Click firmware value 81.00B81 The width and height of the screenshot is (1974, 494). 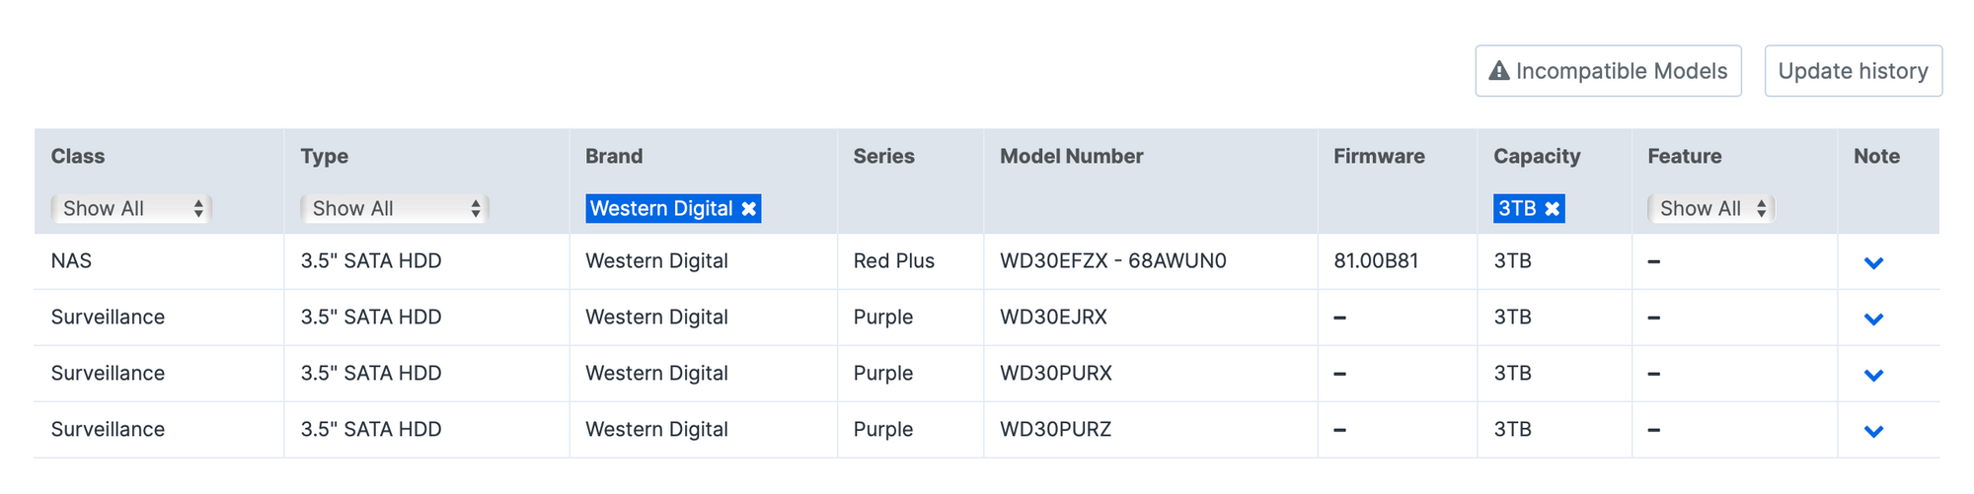[x=1376, y=261]
